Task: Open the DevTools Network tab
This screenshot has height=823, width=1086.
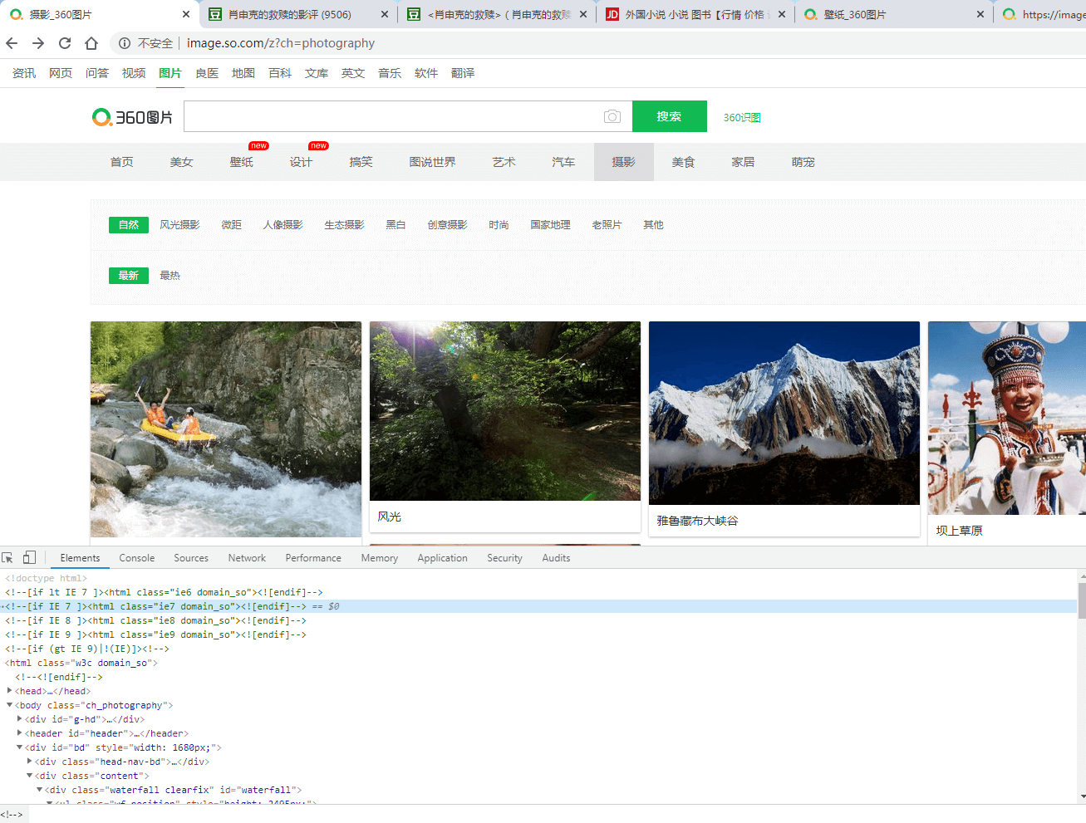Action: 247,558
